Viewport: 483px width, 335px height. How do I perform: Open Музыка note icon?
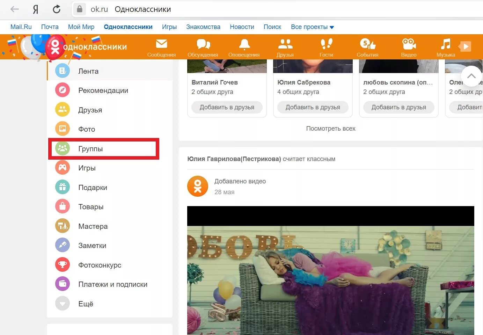[x=446, y=44]
